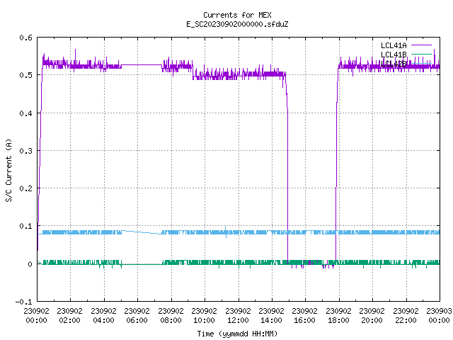Screen dimensions: 453x340
Task: Click y-axis tick value 0.2
Action: [25, 188]
